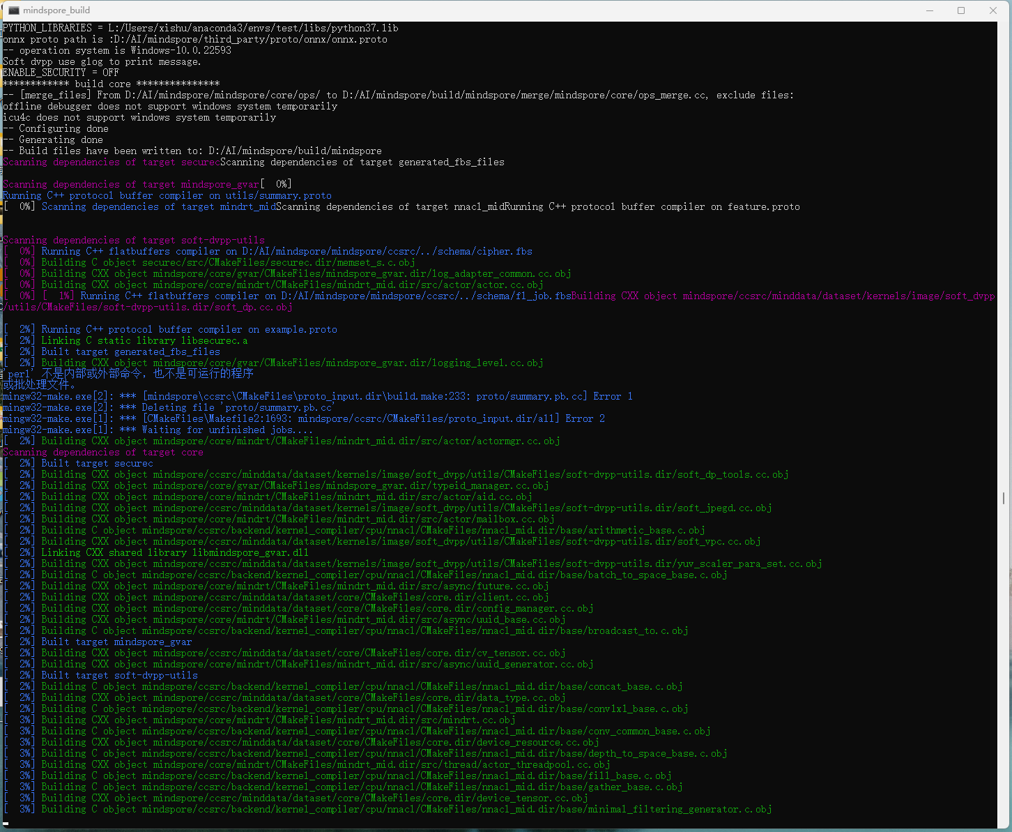Screen dimensions: 1012x832
Task: Click the 'conv1x1_base.c.obj' build line
Action: (346, 709)
